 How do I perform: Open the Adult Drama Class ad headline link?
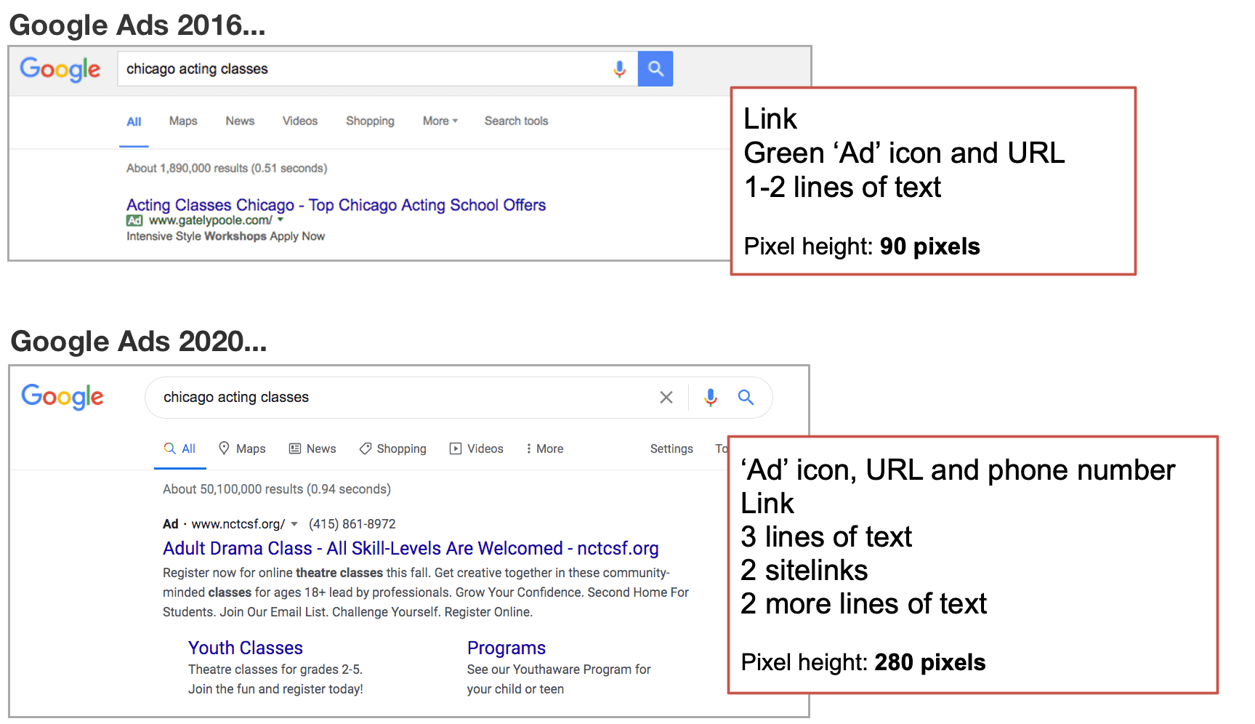411,548
